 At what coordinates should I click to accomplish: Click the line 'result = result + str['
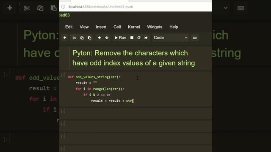tap(112, 101)
